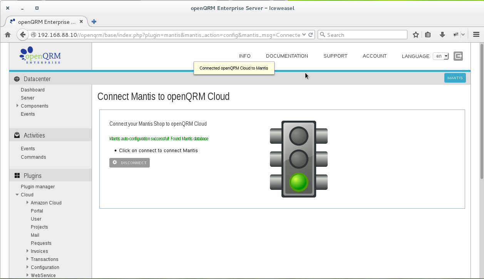Click the traffic light status image
Image resolution: width=484 pixels, height=279 pixels.
click(299, 159)
